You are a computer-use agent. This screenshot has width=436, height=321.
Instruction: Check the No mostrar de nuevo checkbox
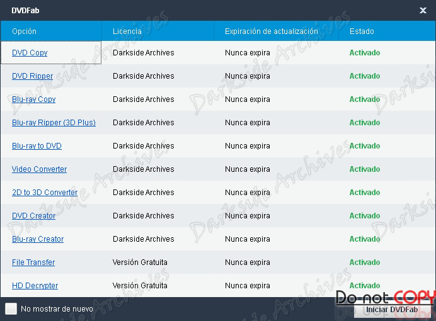pos(11,309)
